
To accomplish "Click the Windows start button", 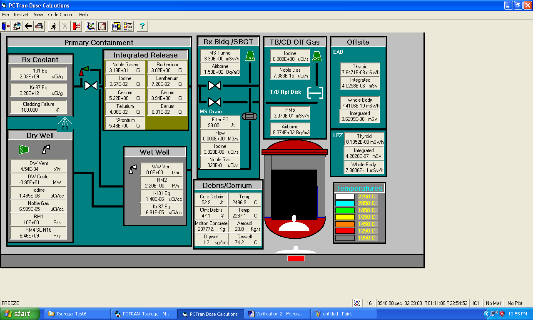I will pyautogui.click(x=20, y=314).
